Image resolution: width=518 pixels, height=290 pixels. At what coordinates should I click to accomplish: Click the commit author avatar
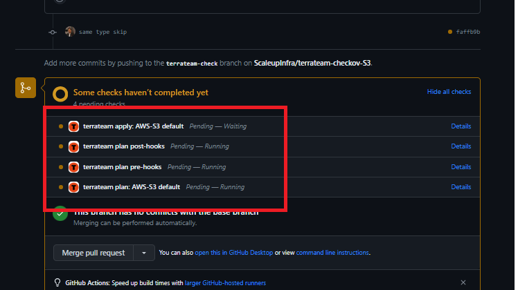[x=70, y=32]
